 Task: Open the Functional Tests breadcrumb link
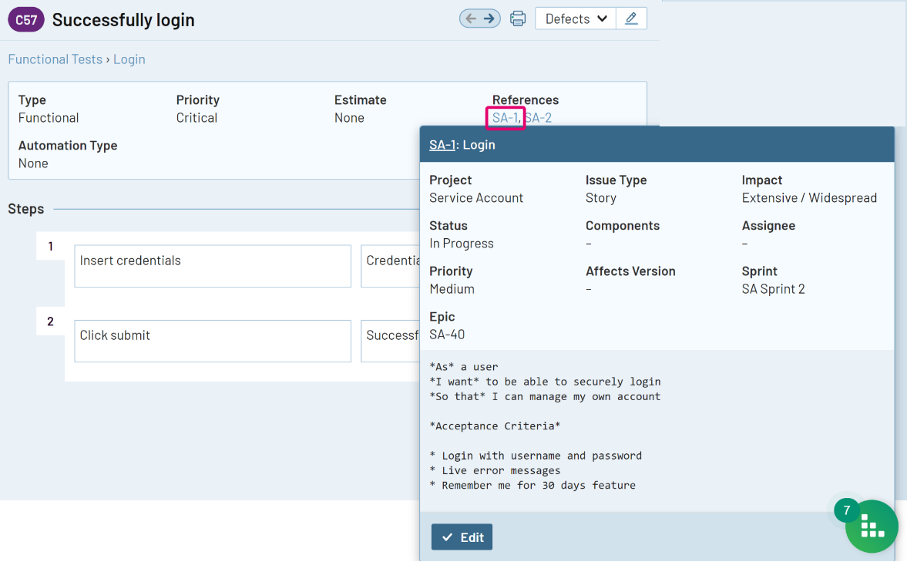[x=55, y=59]
